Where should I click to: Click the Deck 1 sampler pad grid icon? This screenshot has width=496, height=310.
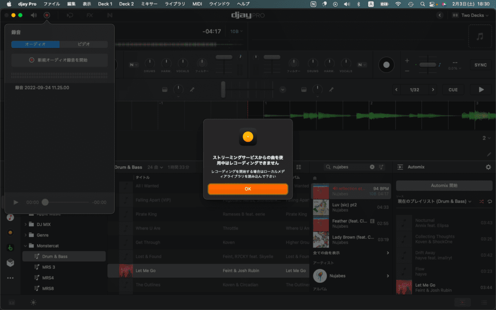tap(165, 90)
